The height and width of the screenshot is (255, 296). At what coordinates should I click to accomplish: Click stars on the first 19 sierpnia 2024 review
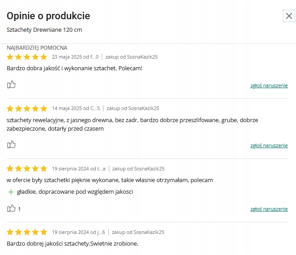tap(27, 169)
